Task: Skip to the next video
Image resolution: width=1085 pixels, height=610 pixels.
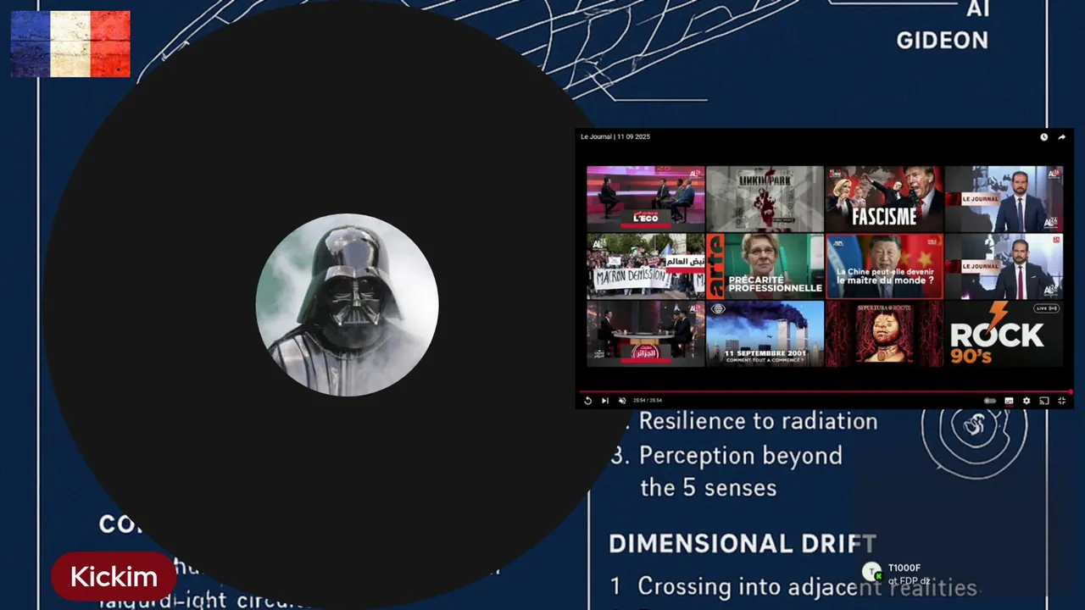Action: click(x=604, y=401)
